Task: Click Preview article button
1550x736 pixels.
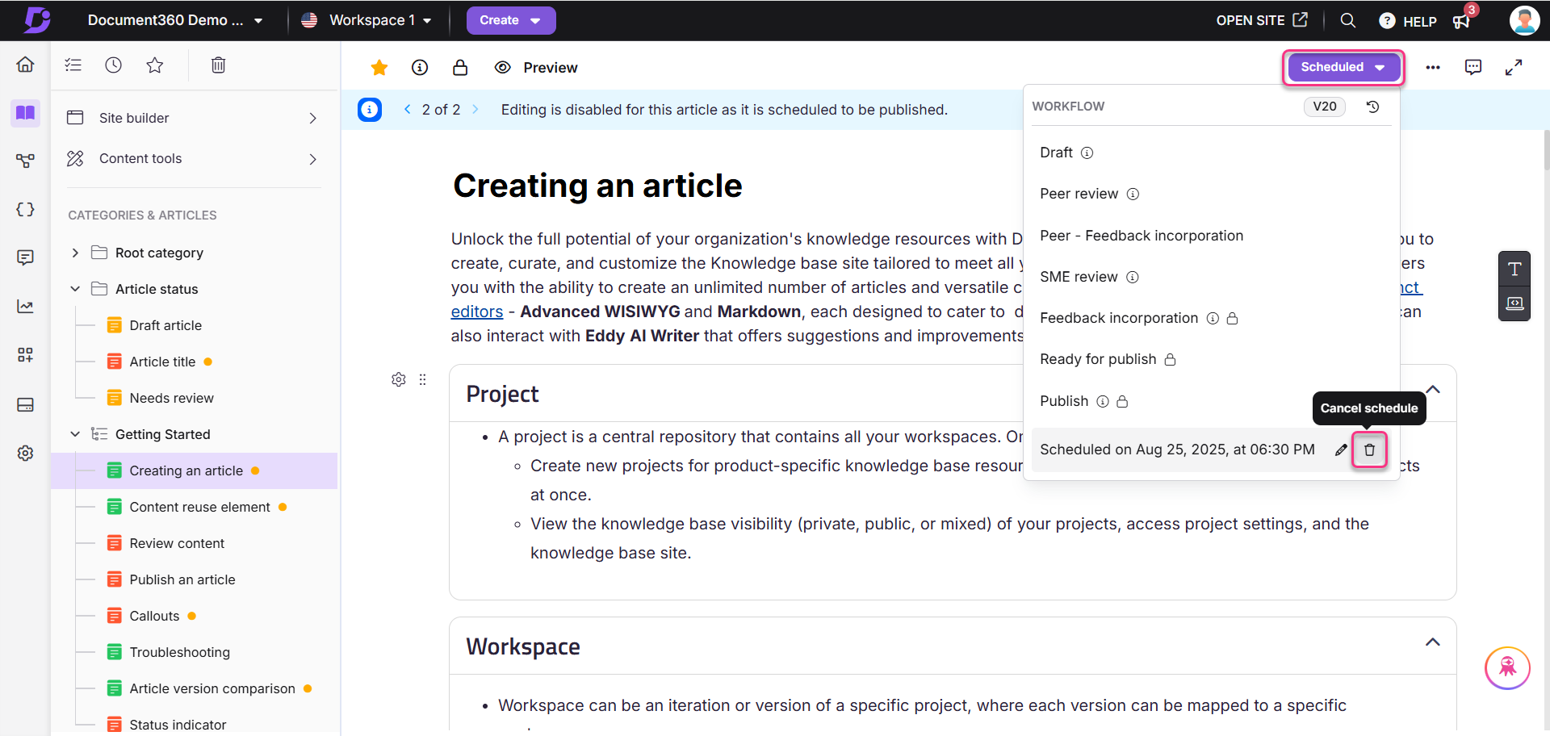Action: pos(536,68)
